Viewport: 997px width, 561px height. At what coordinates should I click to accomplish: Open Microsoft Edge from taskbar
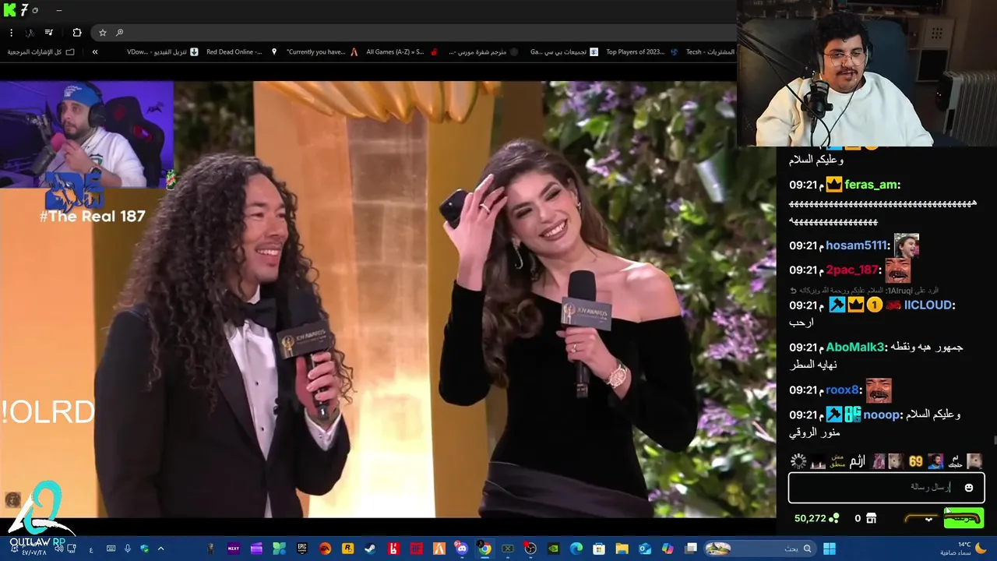576,549
